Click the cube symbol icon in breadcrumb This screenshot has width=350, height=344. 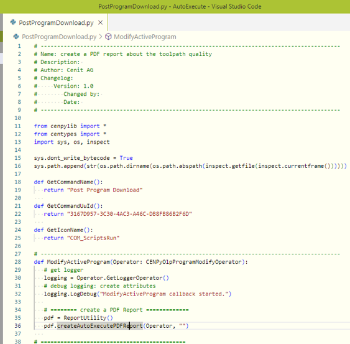108,37
